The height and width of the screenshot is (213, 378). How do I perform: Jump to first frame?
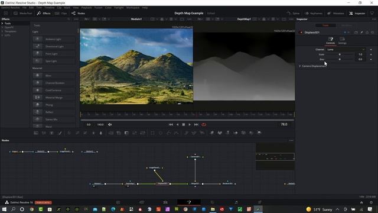point(171,124)
